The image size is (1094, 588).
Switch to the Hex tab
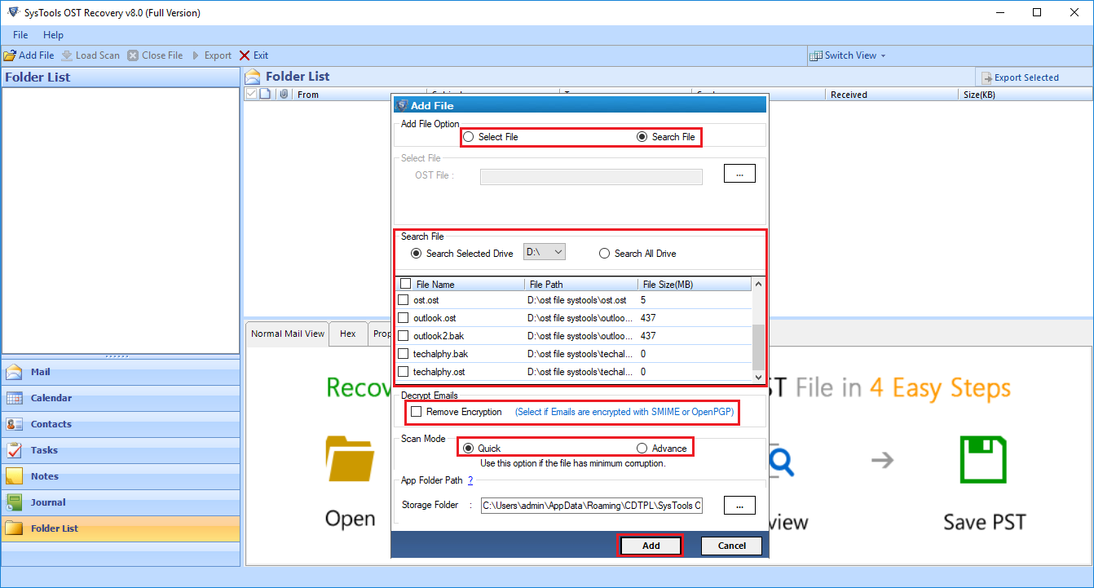click(x=348, y=334)
